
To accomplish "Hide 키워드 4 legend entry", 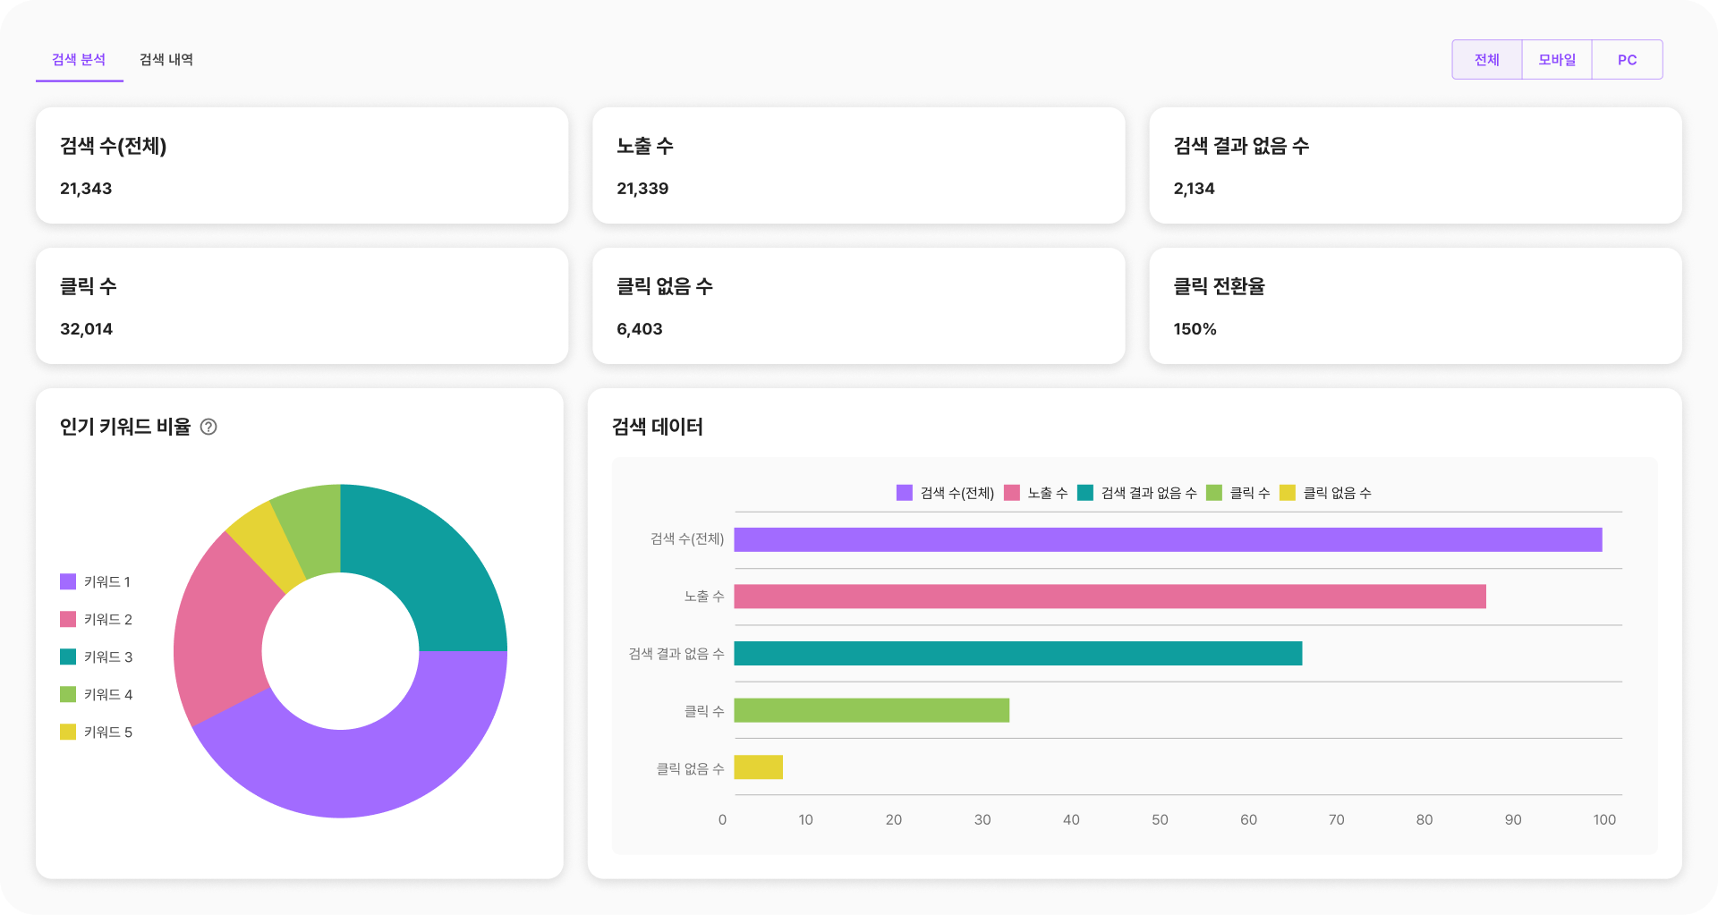I will click(97, 695).
